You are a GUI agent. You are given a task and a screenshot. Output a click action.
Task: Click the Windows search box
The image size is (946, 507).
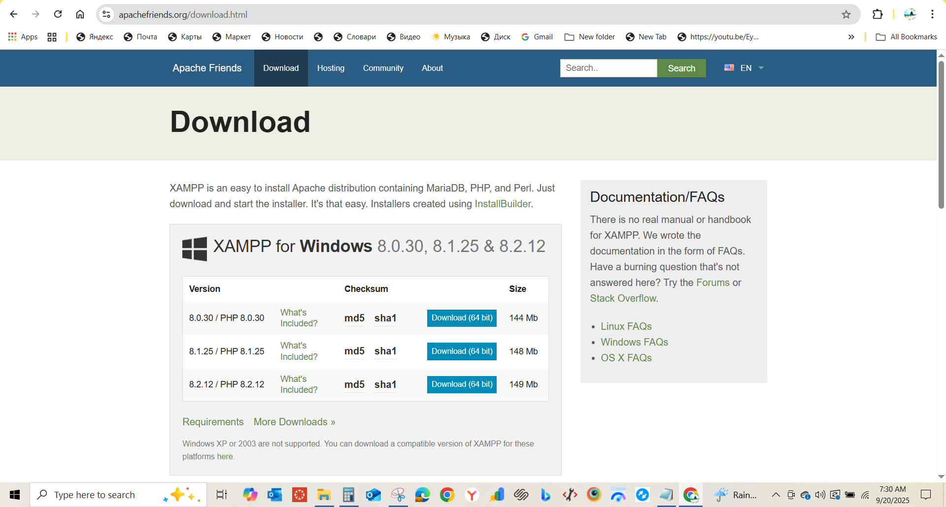[99, 495]
